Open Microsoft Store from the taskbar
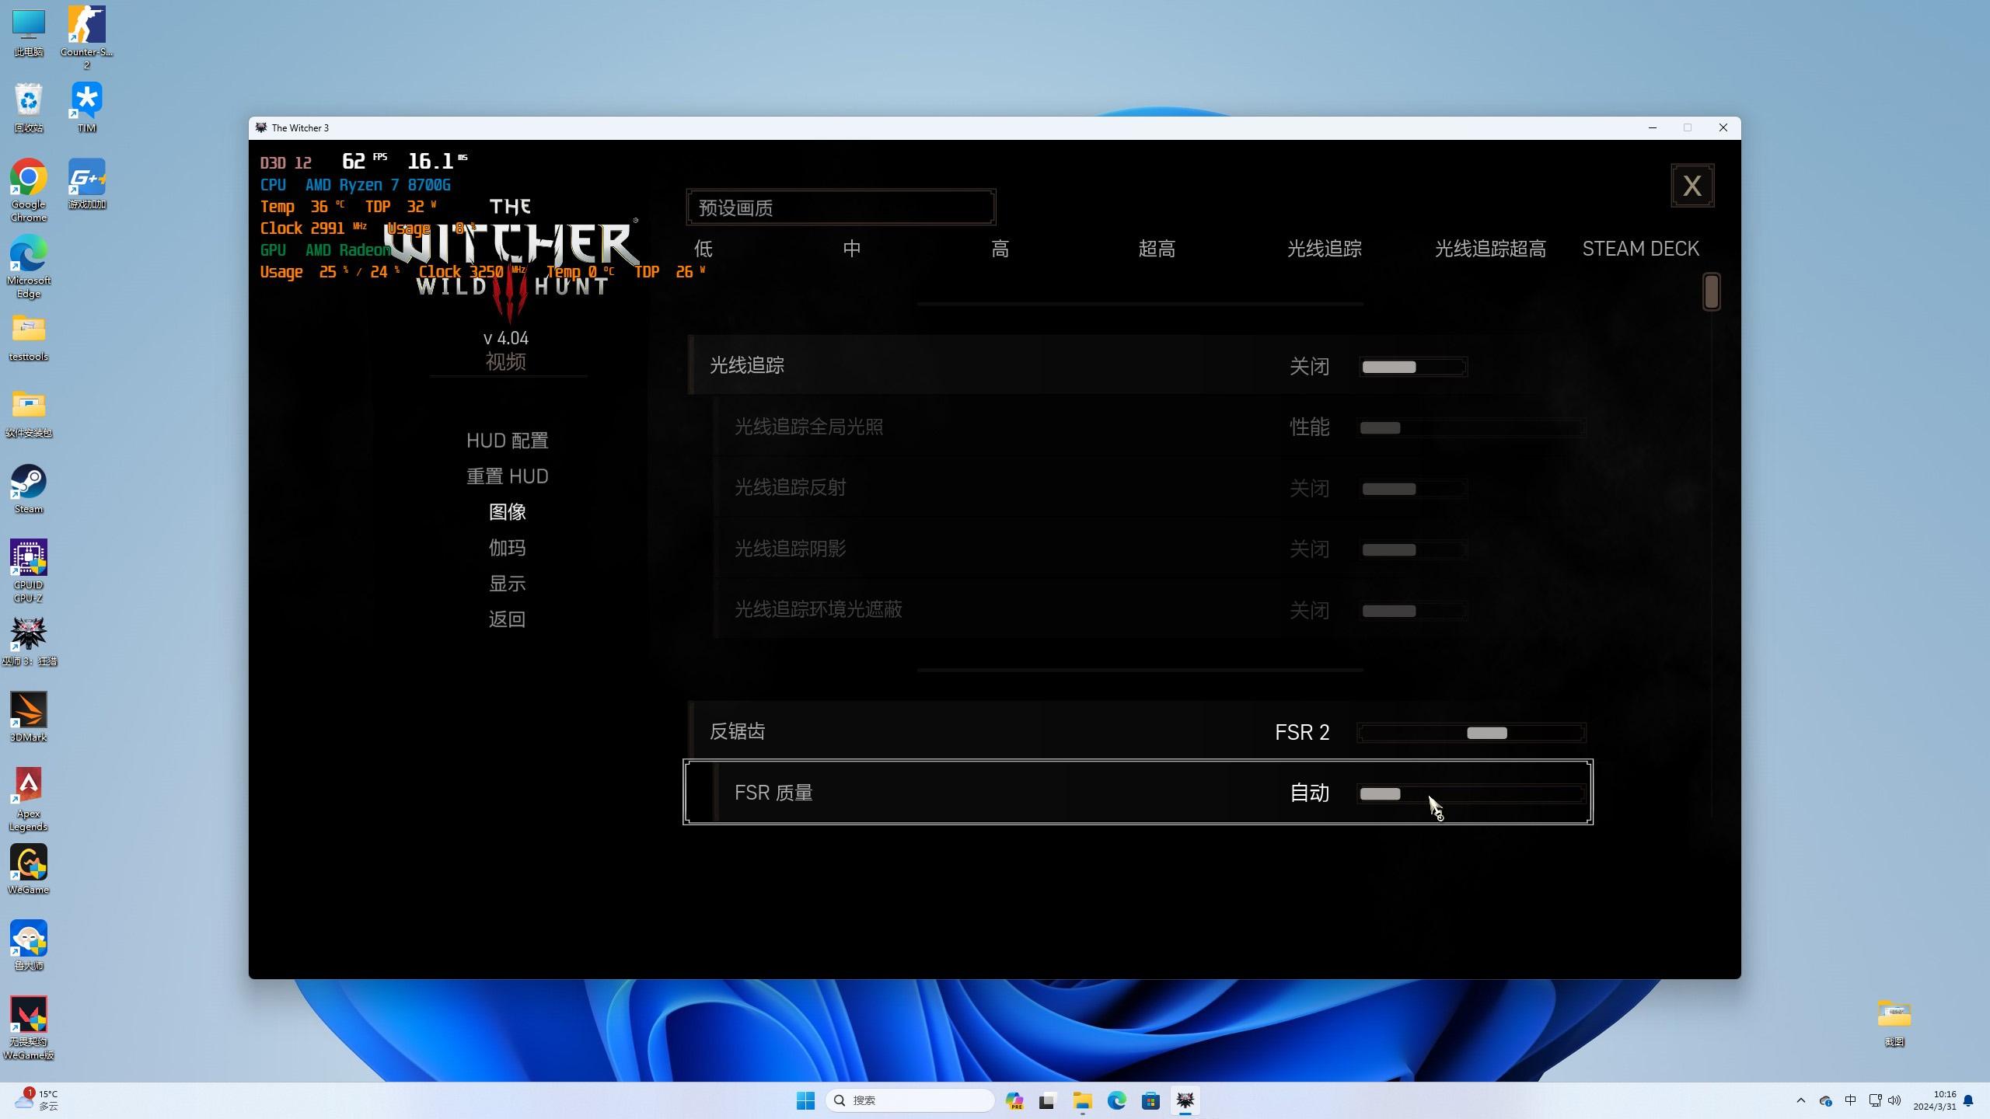 tap(1150, 1100)
